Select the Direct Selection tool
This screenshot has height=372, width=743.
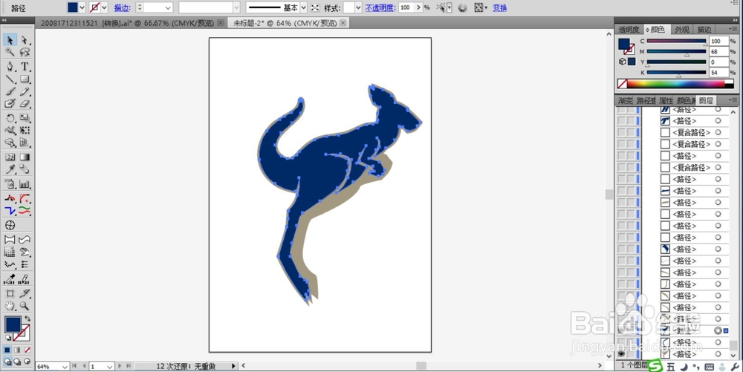pos(25,40)
